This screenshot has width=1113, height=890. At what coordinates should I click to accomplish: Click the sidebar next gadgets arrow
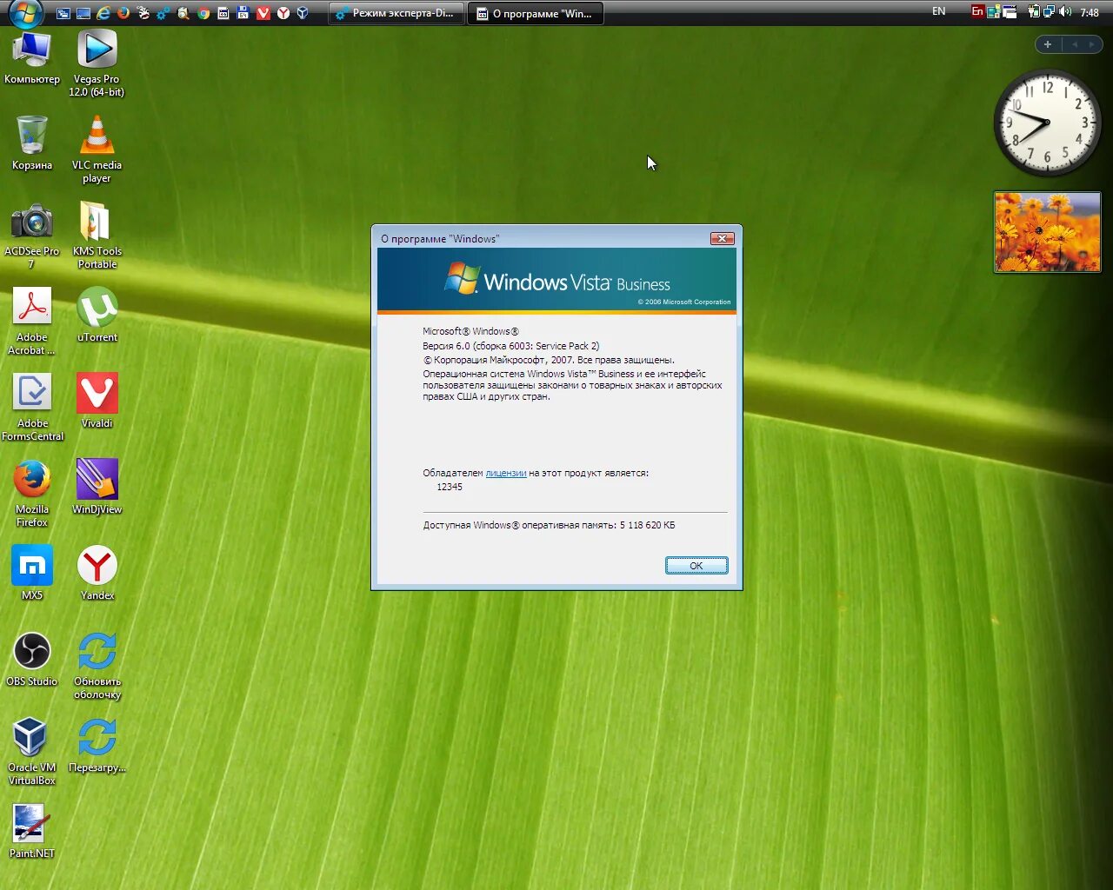pos(1092,44)
